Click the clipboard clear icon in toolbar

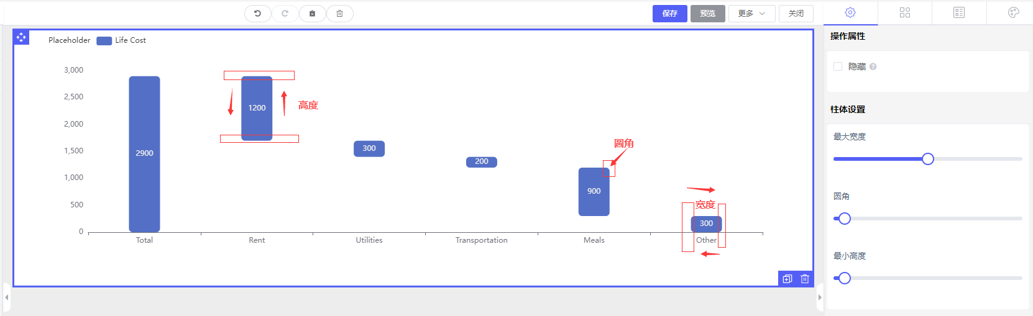coord(312,13)
